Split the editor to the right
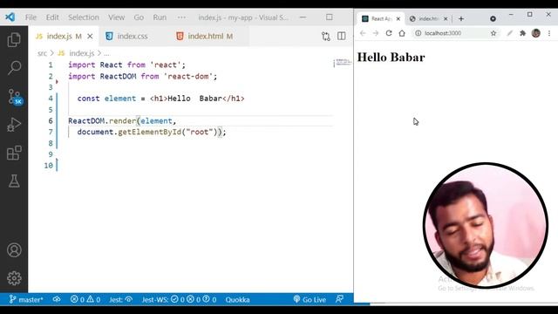This screenshot has width=558, height=314. point(341,36)
